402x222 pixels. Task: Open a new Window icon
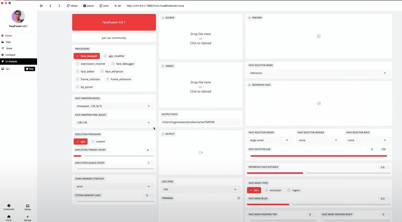pyautogui.click(x=28, y=218)
